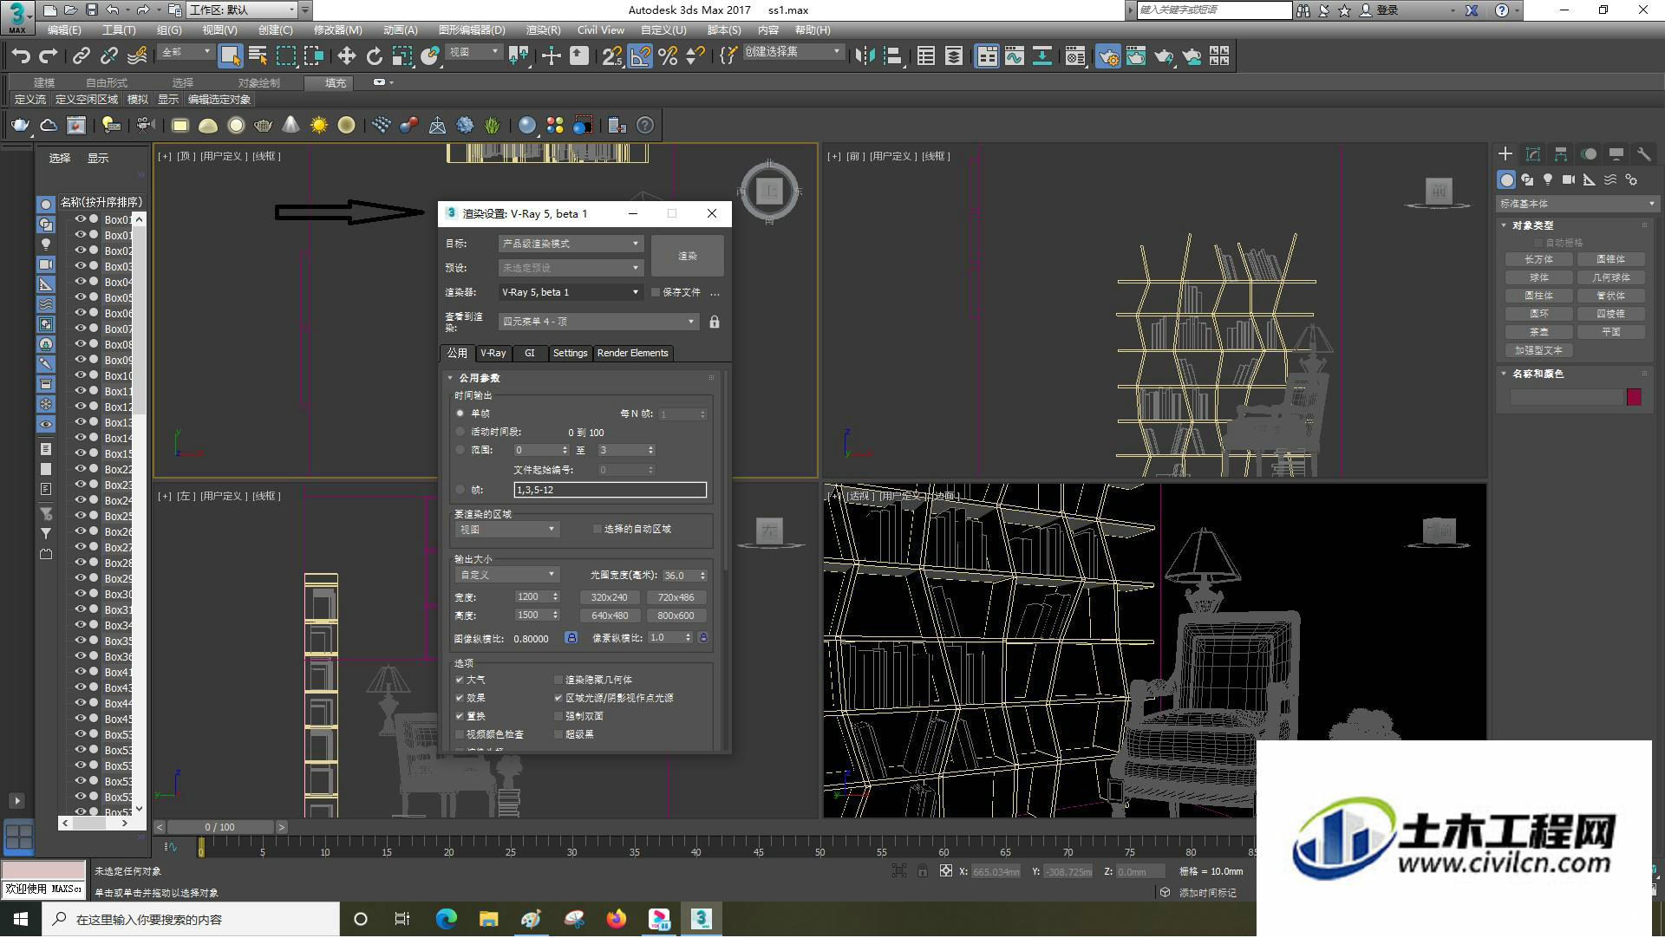The image size is (1665, 938).
Task: Click the Undo arrow in main toolbar
Action: coord(21,56)
